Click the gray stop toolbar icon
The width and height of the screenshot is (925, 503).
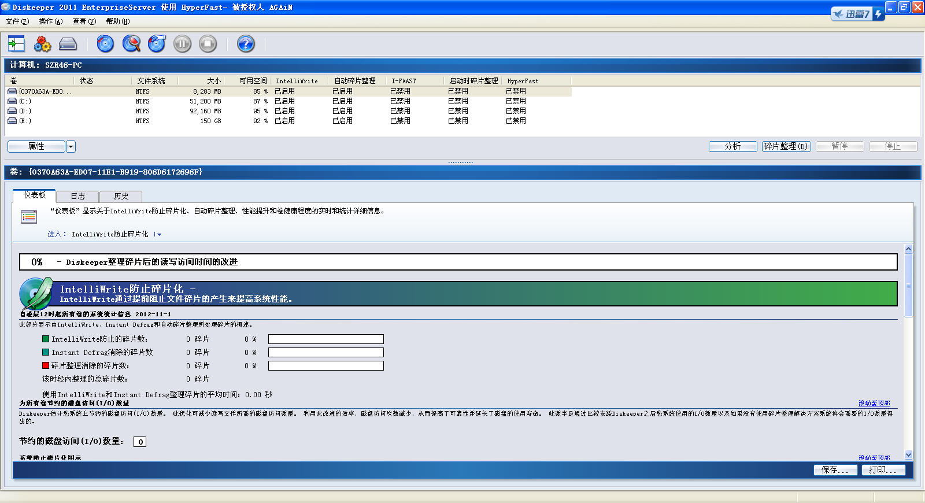click(x=208, y=44)
